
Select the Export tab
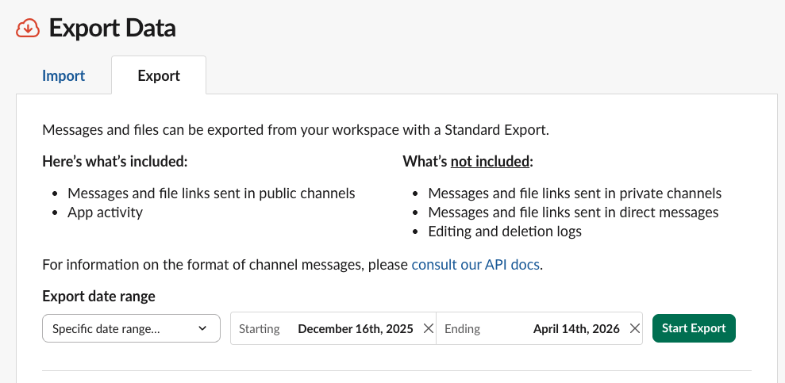[159, 76]
